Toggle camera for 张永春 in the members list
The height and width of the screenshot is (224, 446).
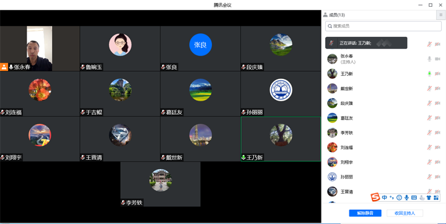pyautogui.click(x=437, y=59)
